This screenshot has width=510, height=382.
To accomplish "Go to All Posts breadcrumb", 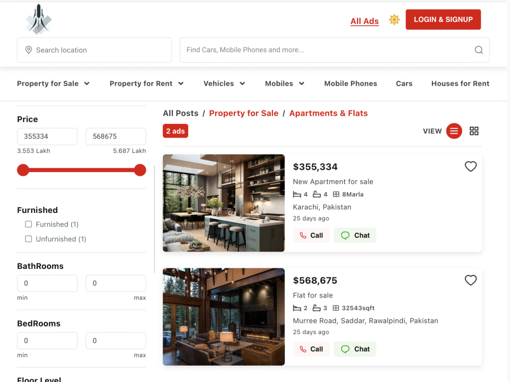I will (x=181, y=113).
